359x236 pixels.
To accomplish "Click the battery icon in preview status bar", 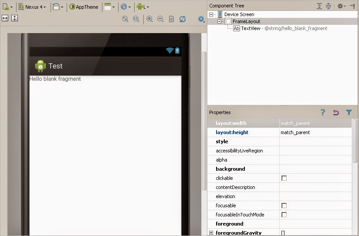I will coord(177,51).
